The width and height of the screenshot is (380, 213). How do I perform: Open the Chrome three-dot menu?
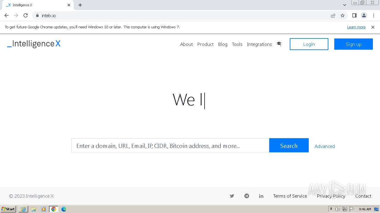[x=373, y=15]
